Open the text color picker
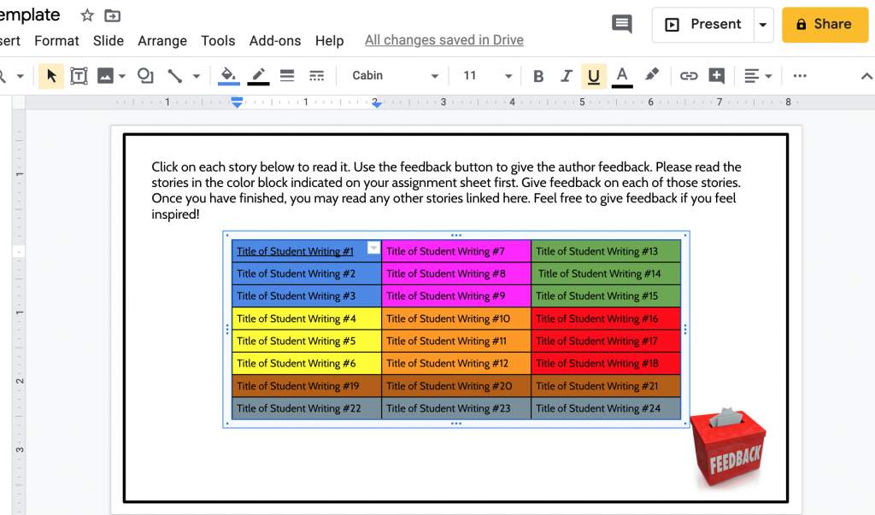This screenshot has height=515, width=875. click(x=622, y=76)
